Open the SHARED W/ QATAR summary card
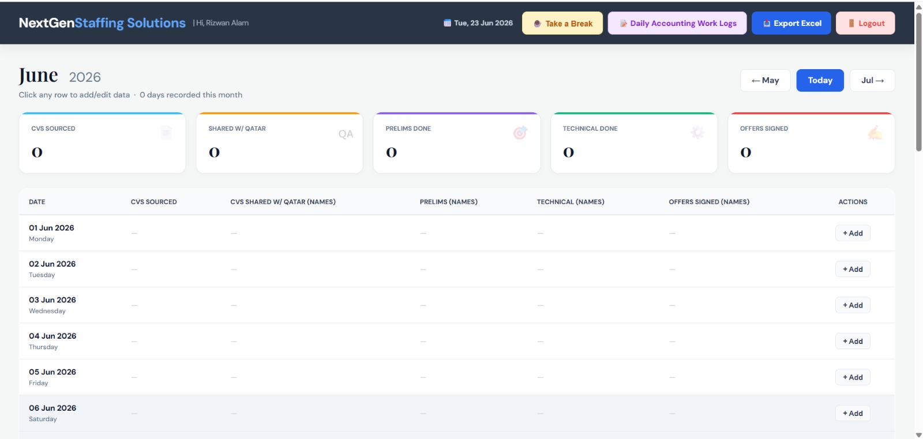 pos(280,143)
